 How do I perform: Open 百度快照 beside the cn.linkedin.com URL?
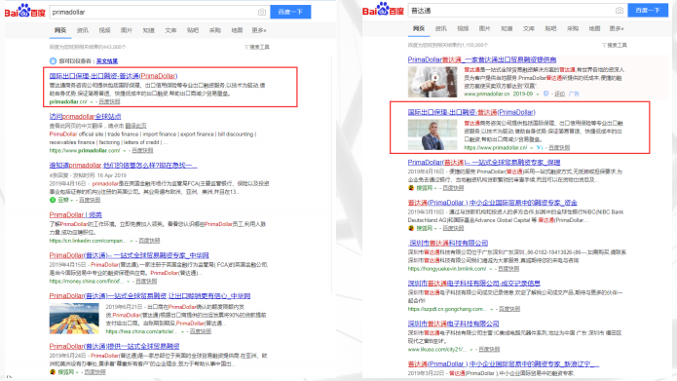pyautogui.click(x=149, y=241)
